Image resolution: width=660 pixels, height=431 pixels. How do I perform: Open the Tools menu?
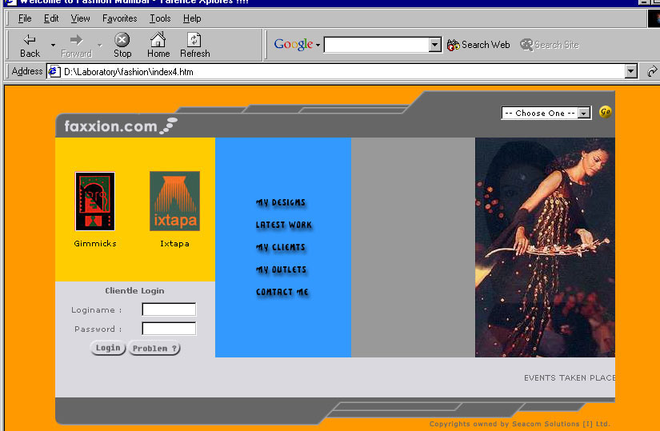tap(160, 18)
